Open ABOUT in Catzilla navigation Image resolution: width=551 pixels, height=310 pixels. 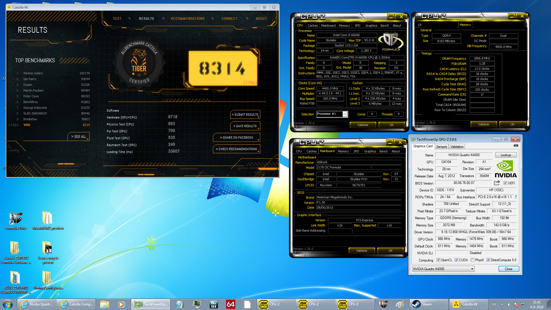pos(261,19)
